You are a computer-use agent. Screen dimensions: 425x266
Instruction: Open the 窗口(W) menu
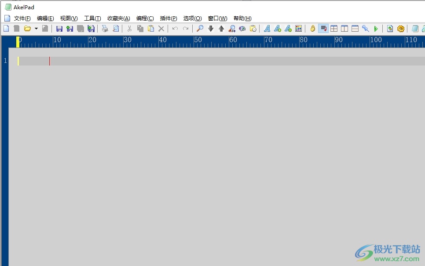click(x=217, y=18)
